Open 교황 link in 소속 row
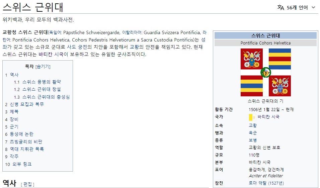Viewport: 320px width, 188px height. click(253, 125)
